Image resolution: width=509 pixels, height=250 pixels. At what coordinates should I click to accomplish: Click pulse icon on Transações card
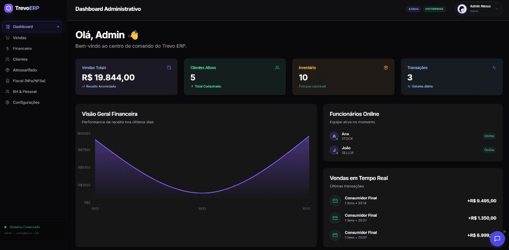coord(494,68)
